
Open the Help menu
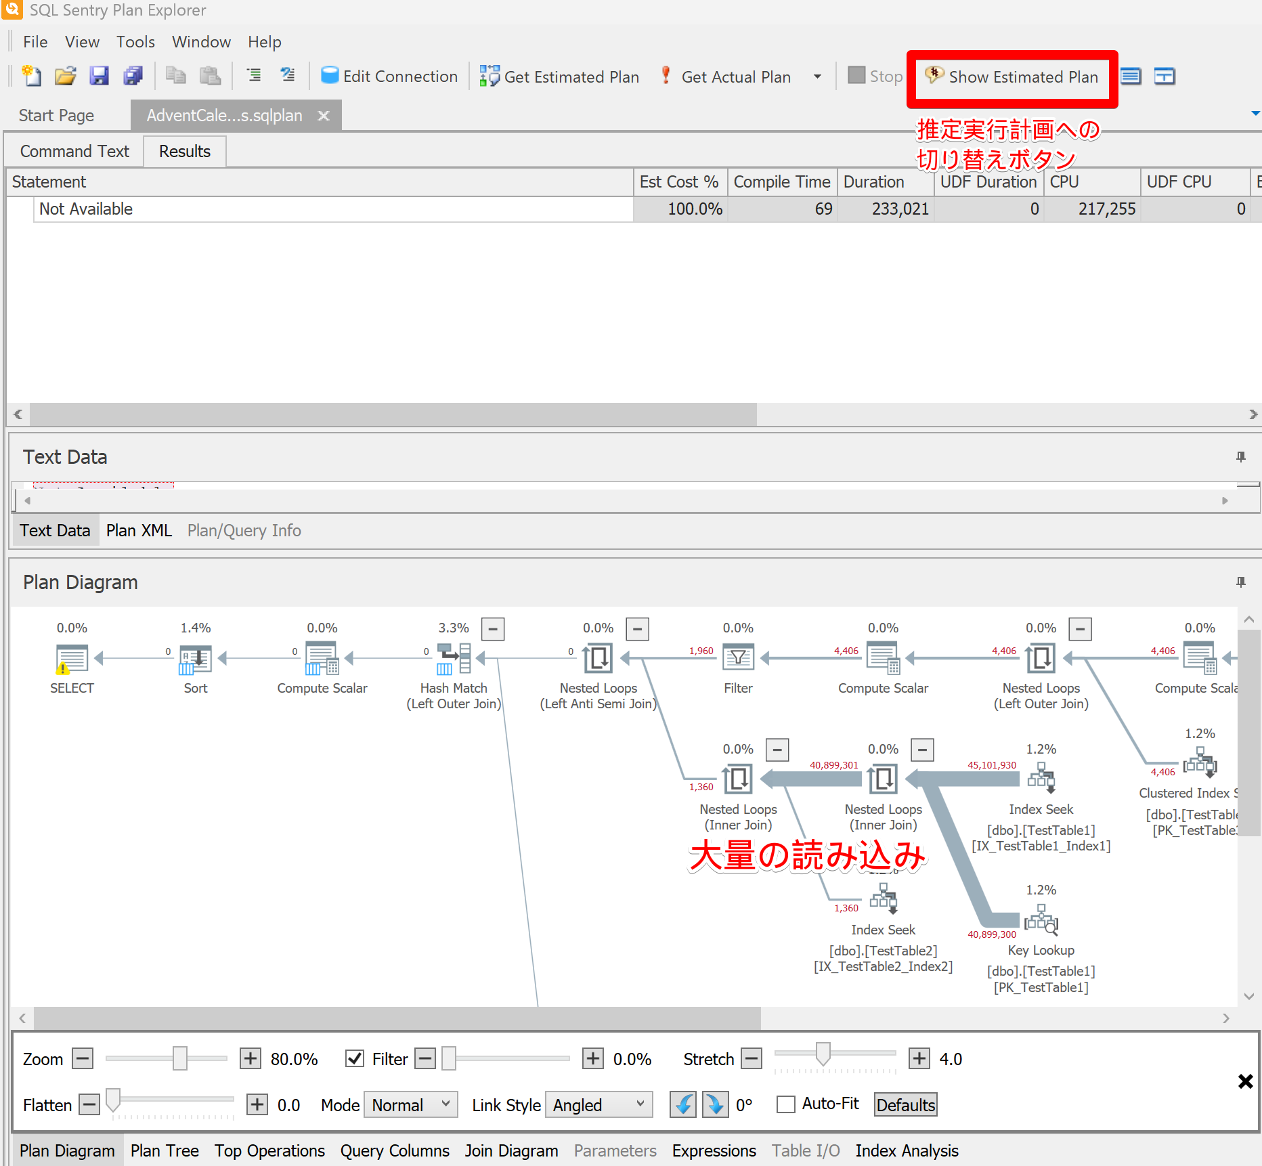[264, 42]
